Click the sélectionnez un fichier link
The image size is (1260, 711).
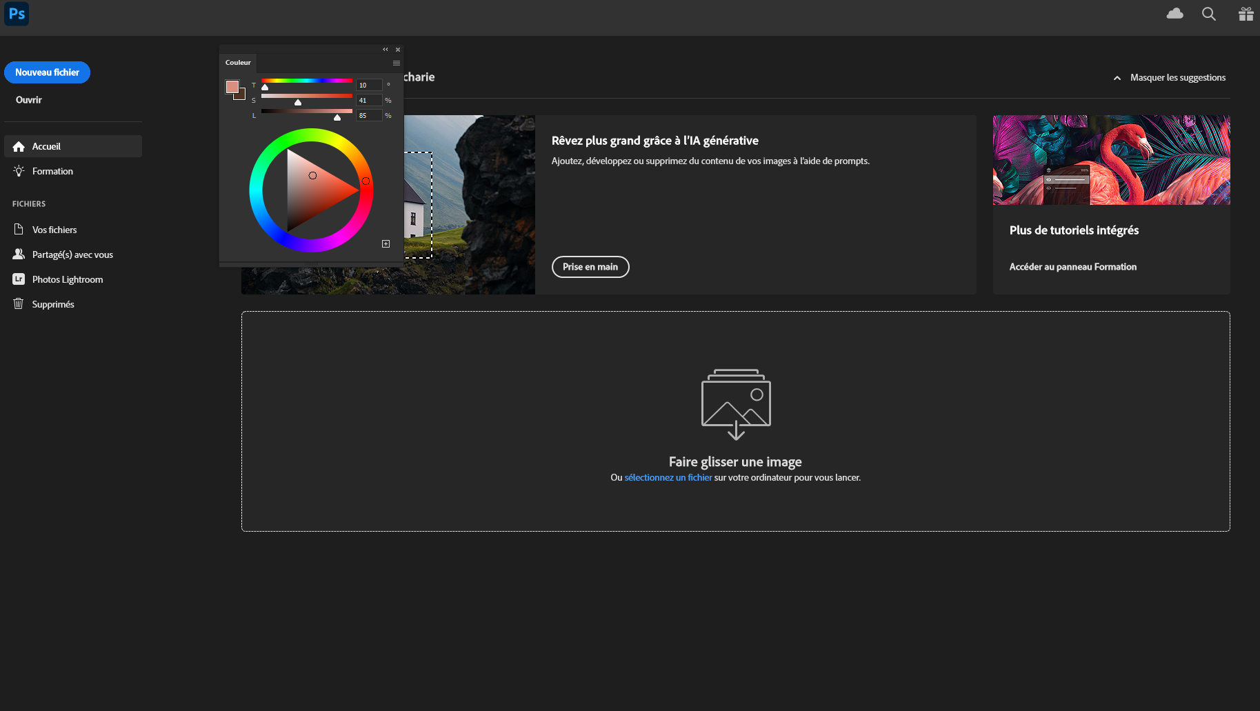pyautogui.click(x=668, y=477)
